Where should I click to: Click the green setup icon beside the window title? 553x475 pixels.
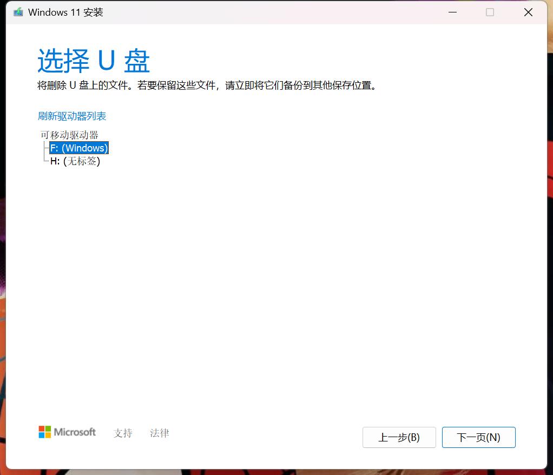click(x=18, y=11)
